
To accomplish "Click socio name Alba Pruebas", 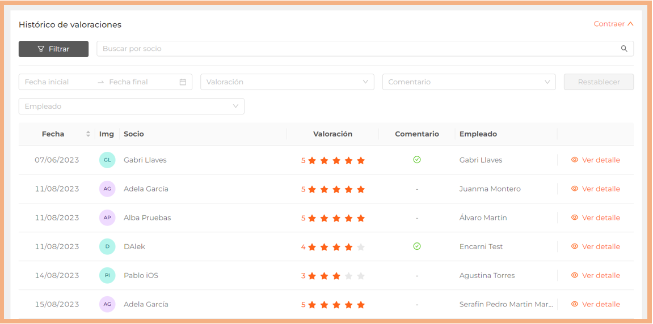I will coord(147,218).
